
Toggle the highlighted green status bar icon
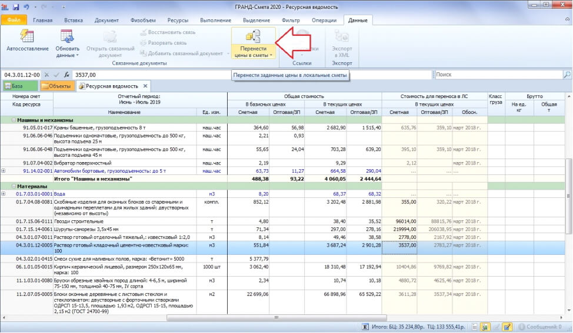(485, 327)
